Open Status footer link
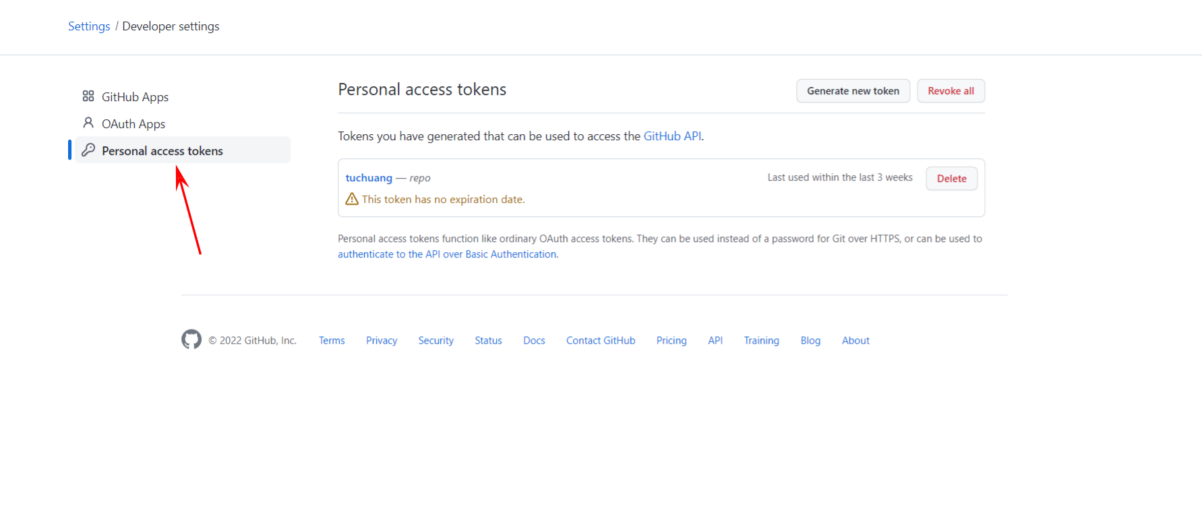This screenshot has width=1202, height=511. [488, 340]
